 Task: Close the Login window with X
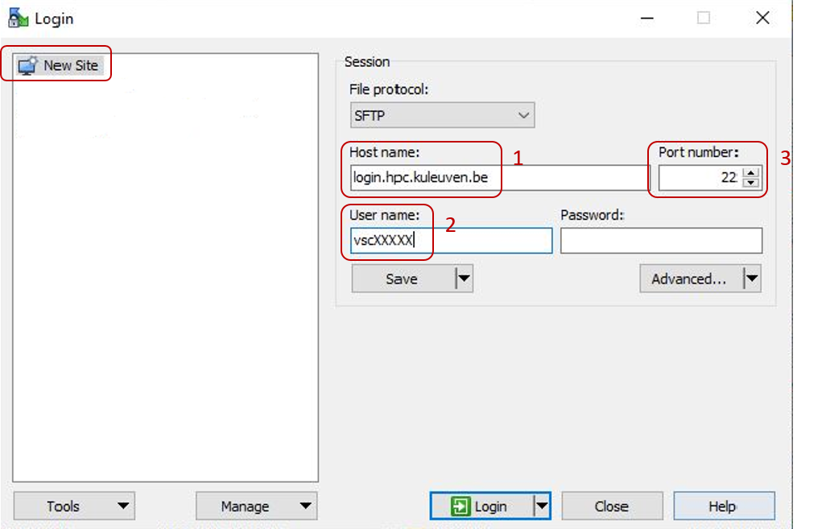[x=762, y=18]
